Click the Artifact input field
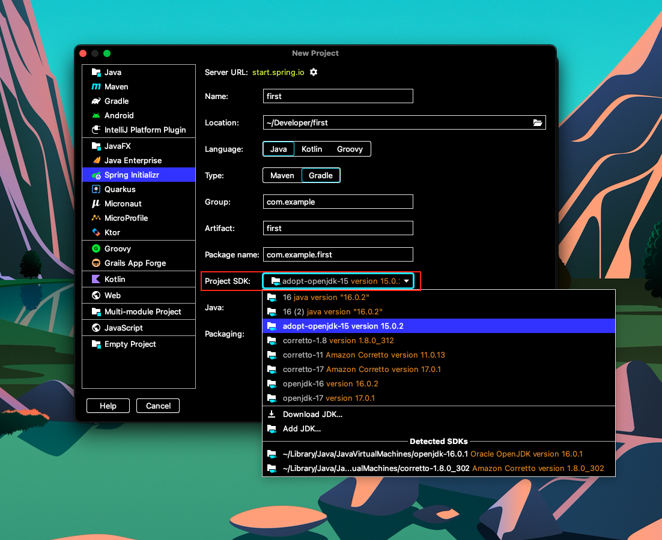Screen dimensions: 662x540 338,228
